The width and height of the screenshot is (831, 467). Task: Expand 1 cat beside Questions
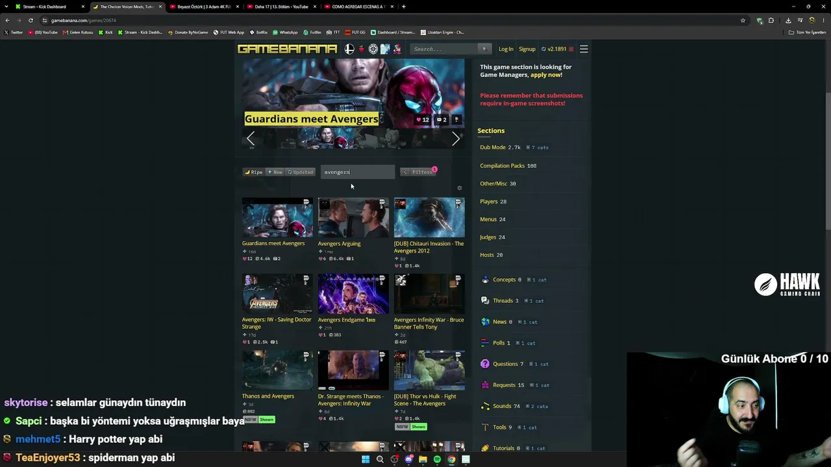[x=538, y=365]
